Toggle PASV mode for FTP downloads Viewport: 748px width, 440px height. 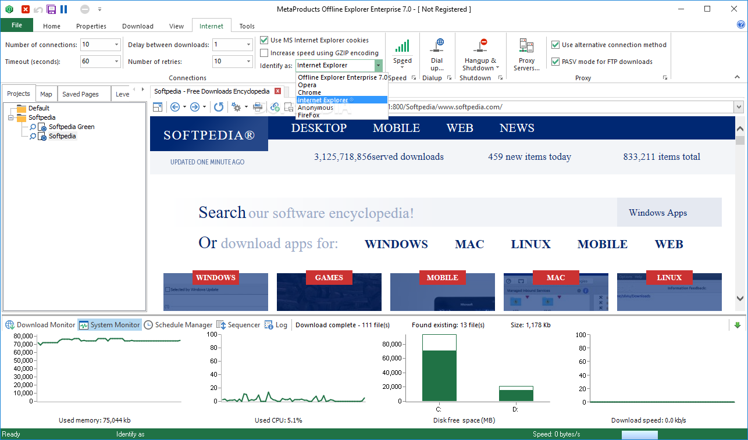pyautogui.click(x=555, y=62)
